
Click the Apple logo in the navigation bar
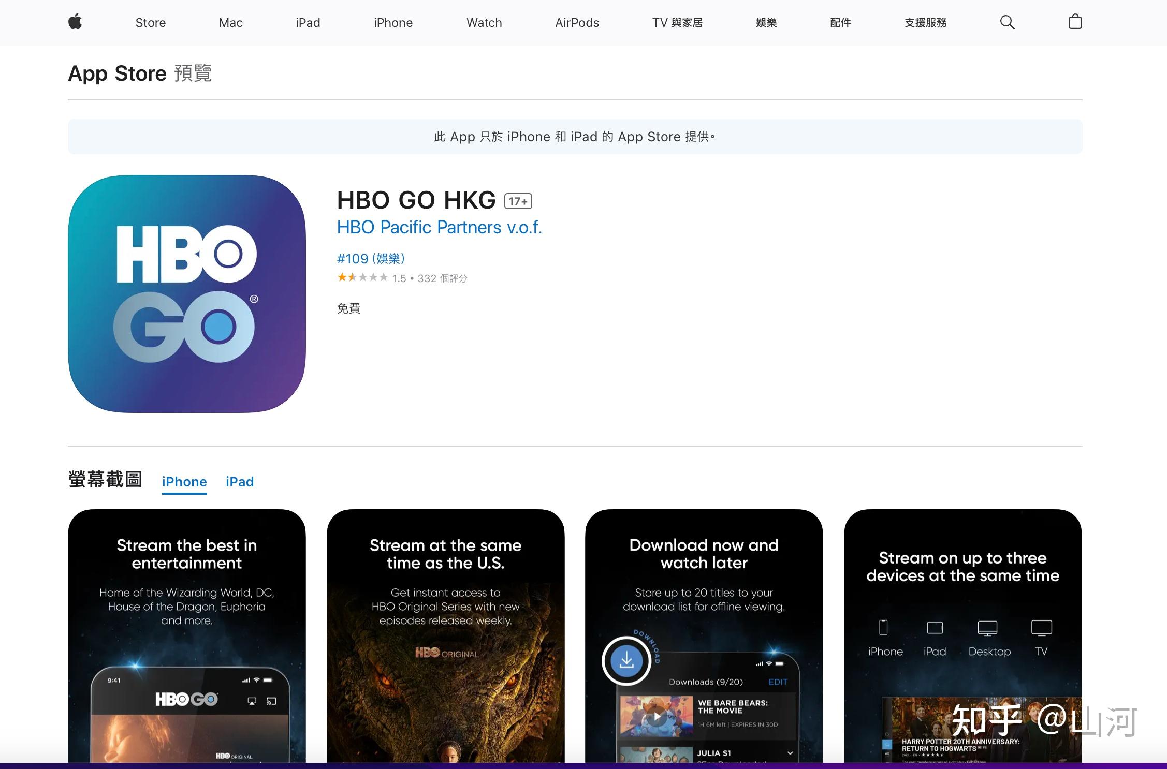75,22
